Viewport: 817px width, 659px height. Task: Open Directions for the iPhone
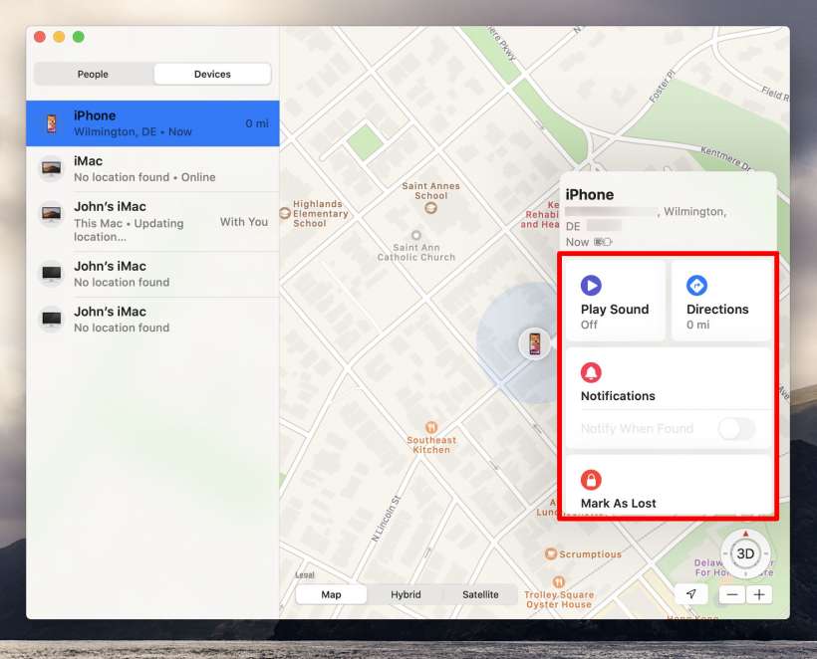721,301
